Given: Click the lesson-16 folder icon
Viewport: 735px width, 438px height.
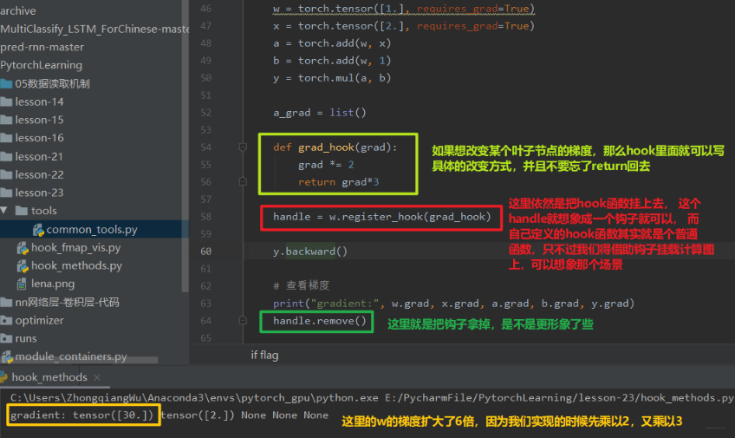Looking at the screenshot, I should (x=6, y=138).
